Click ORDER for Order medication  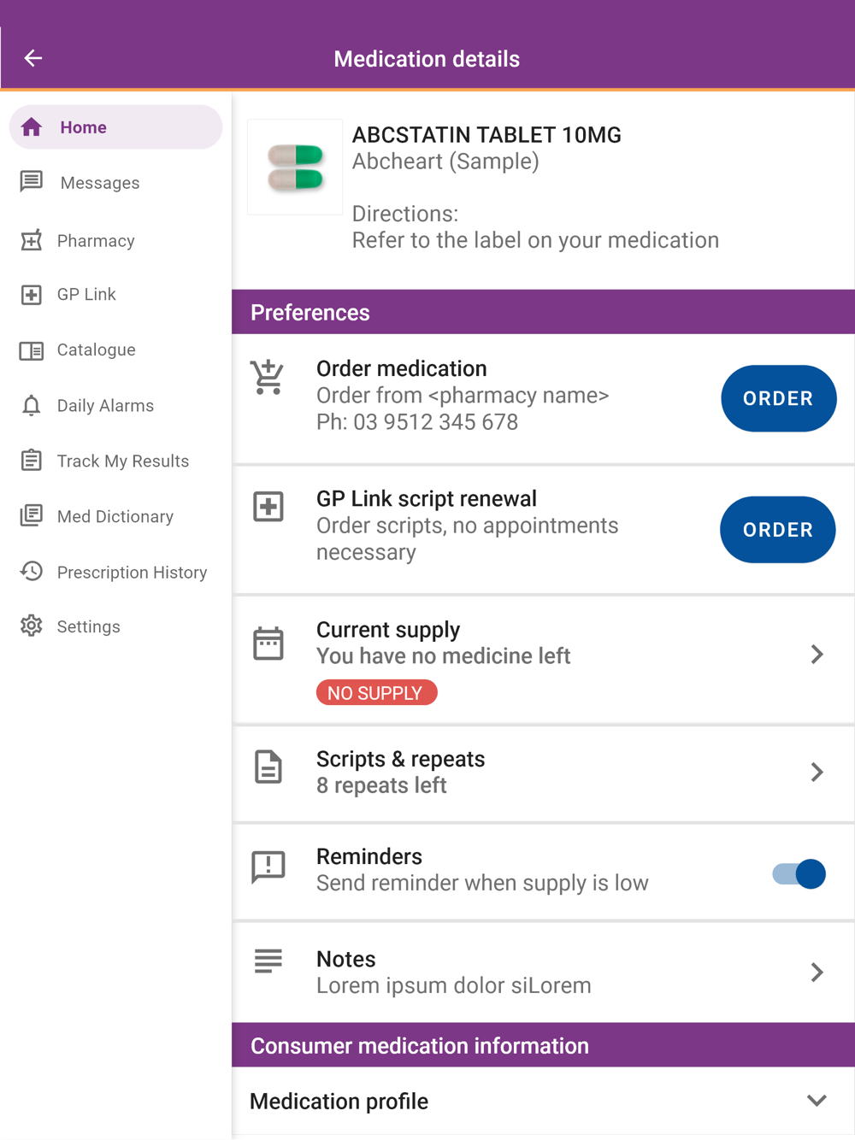(778, 398)
